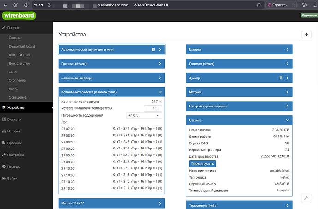Click the browser download arrow icon
318x209 pixels.
[315, 5]
